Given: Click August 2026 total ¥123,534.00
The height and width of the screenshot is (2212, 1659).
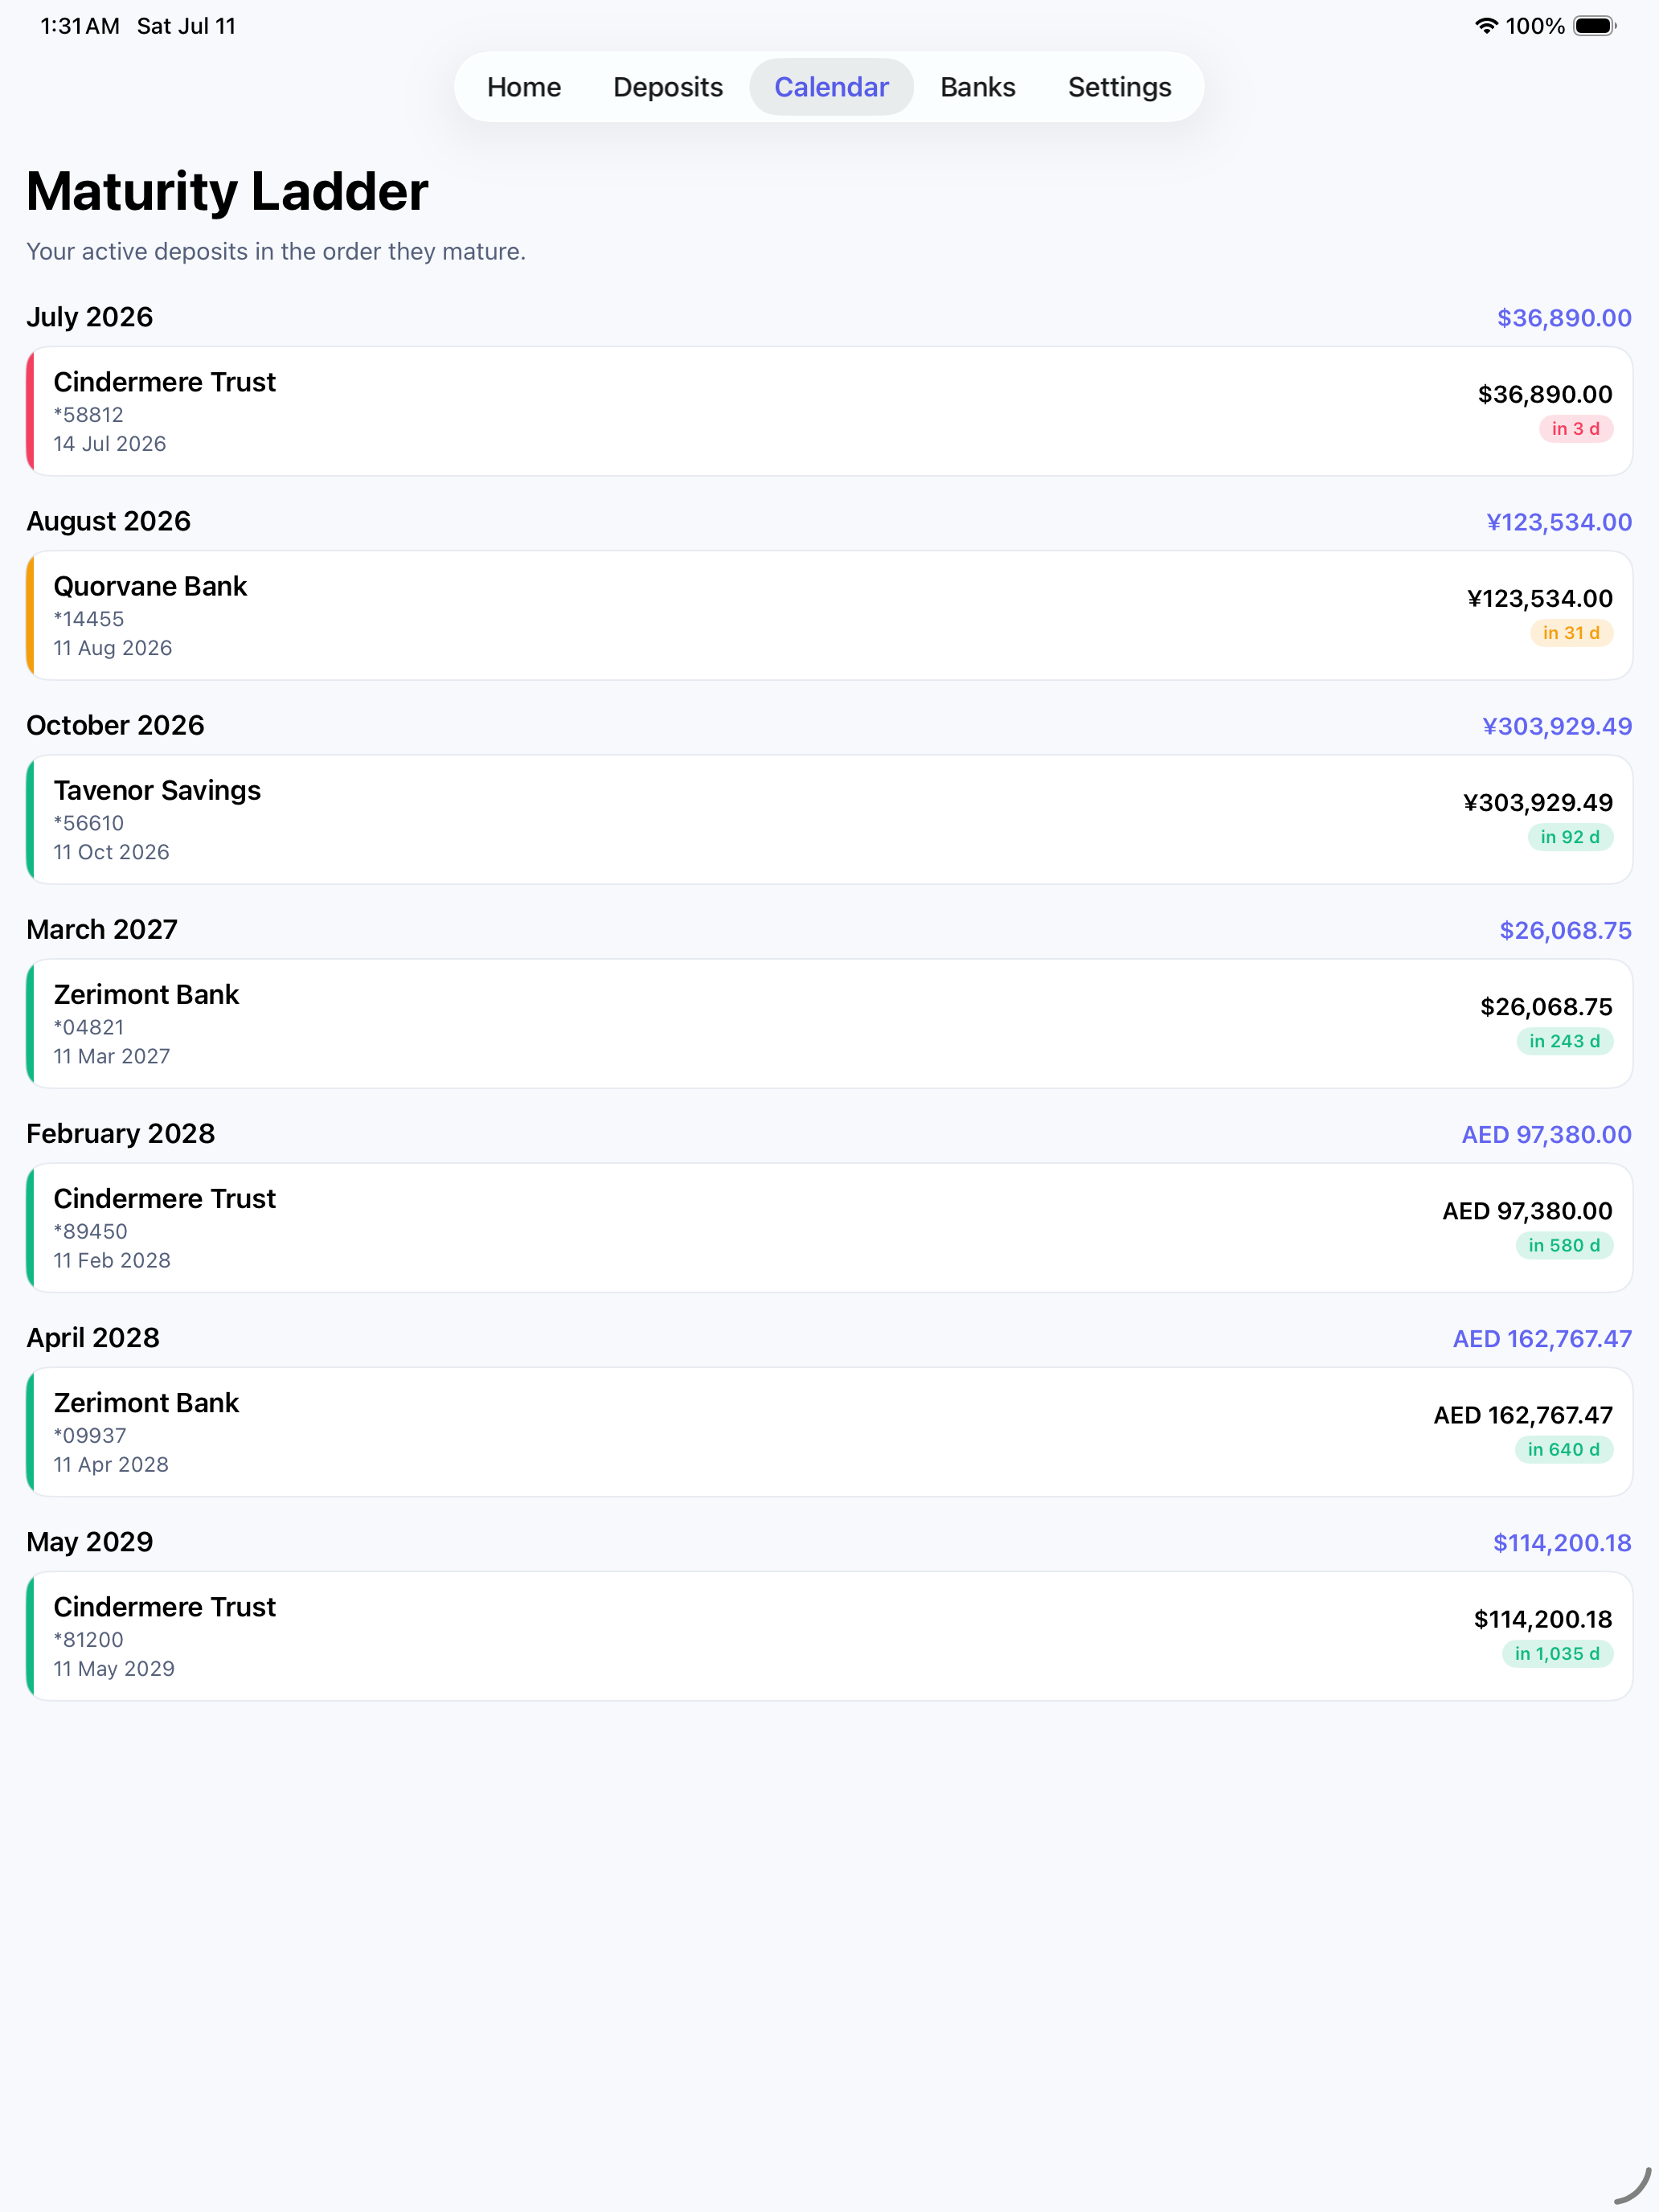Looking at the screenshot, I should click(1559, 522).
